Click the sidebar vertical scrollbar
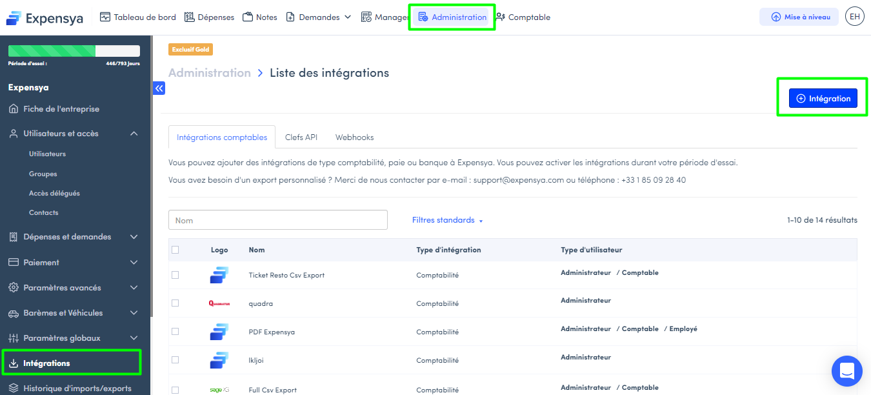871x395 pixels. [x=152, y=176]
